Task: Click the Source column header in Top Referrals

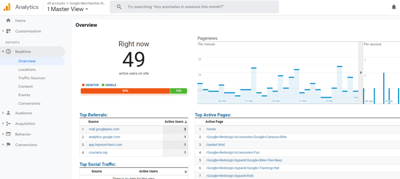Action: (94, 122)
